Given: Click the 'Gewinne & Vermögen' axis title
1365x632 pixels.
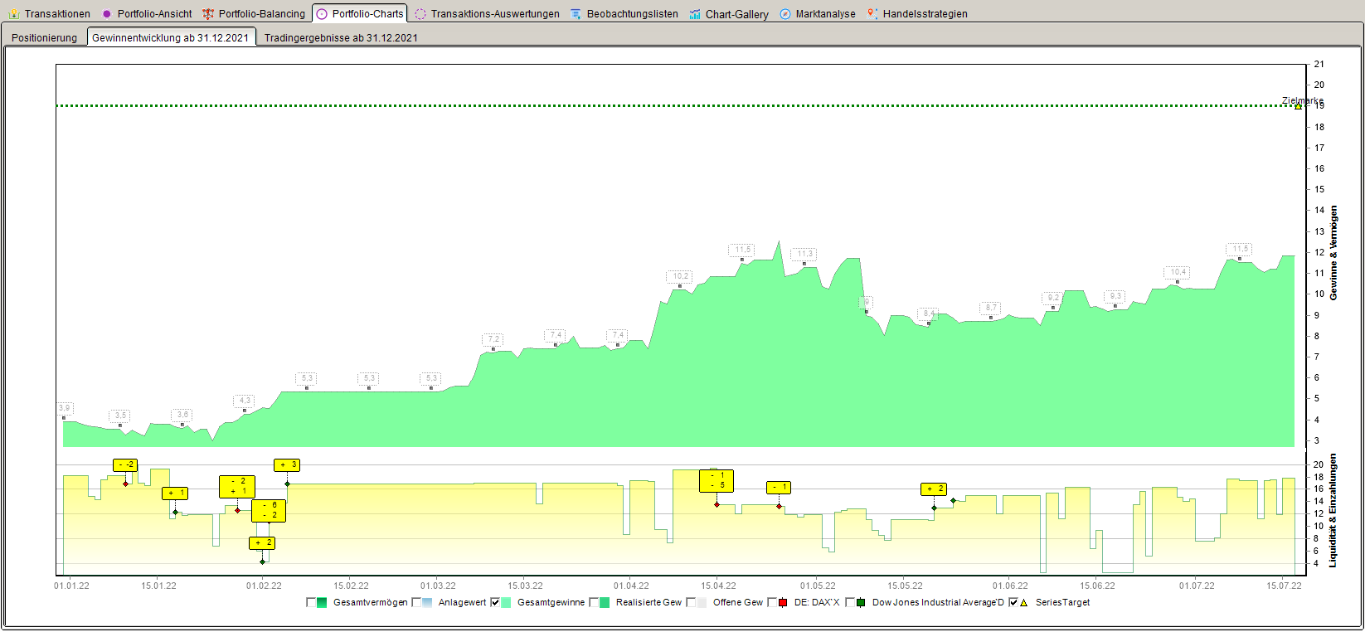Looking at the screenshot, I should 1334,253.
